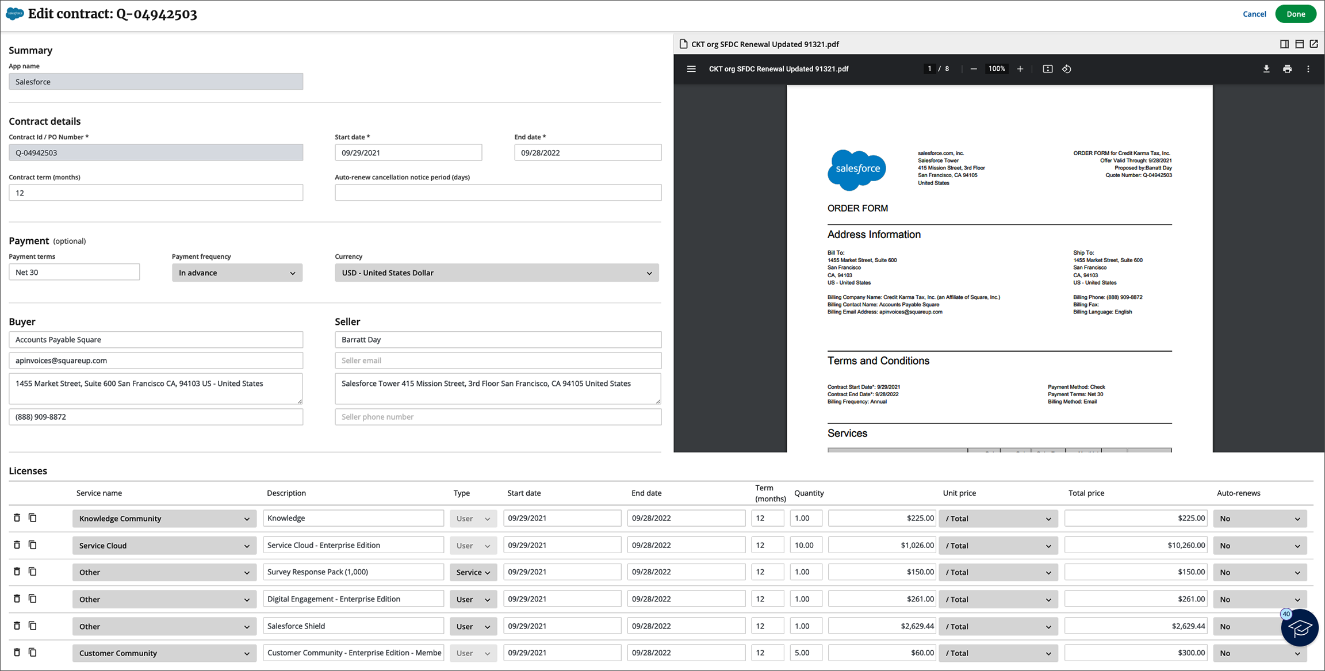Open PDF viewer more options menu
1325x671 pixels.
pos(1308,69)
